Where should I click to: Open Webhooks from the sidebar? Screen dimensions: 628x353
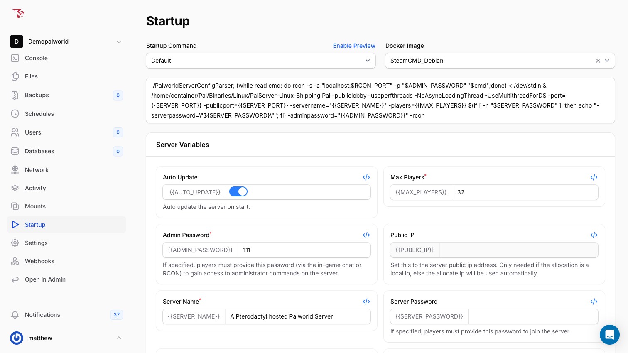(66, 261)
